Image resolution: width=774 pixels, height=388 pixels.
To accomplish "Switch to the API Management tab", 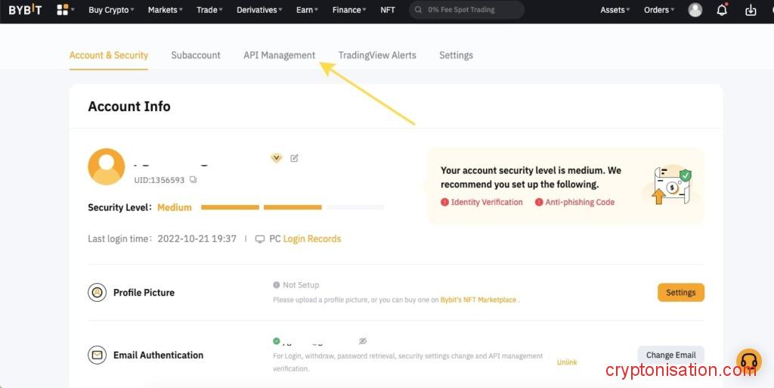I will (x=280, y=55).
